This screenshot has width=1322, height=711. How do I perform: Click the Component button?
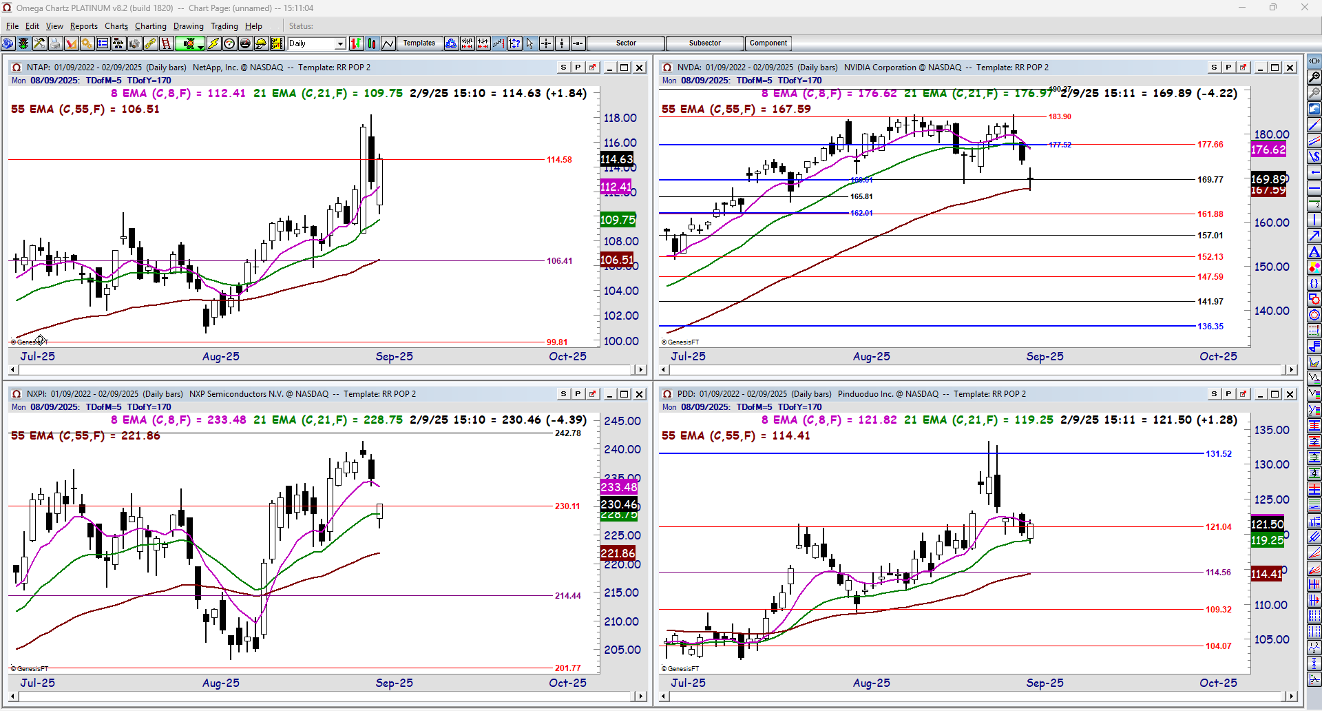(768, 43)
